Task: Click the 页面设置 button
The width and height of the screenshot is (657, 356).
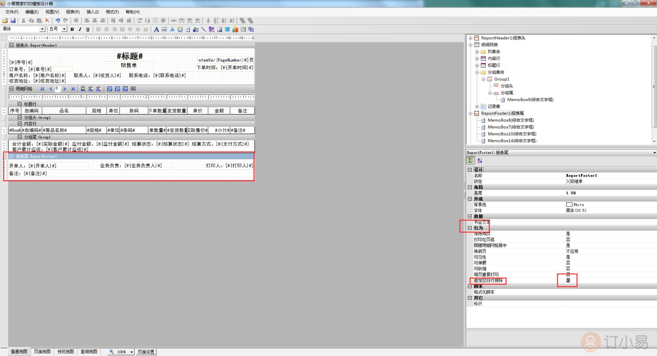Action: [146, 352]
